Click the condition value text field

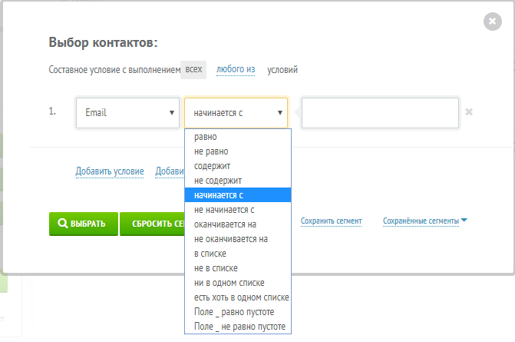[x=380, y=112]
